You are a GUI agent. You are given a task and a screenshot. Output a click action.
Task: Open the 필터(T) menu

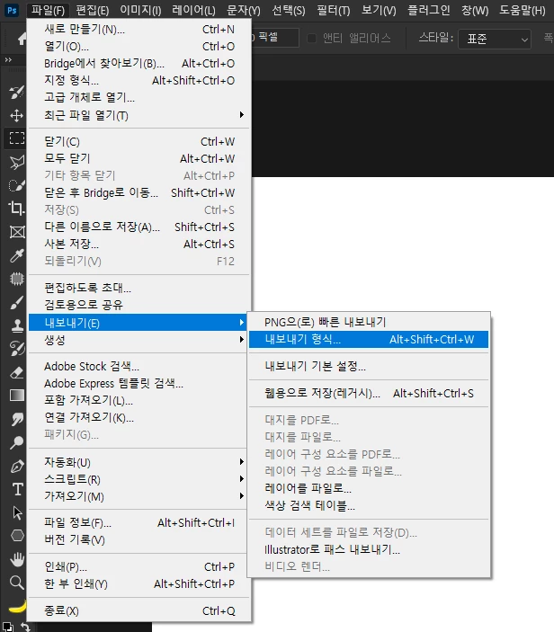tap(334, 10)
